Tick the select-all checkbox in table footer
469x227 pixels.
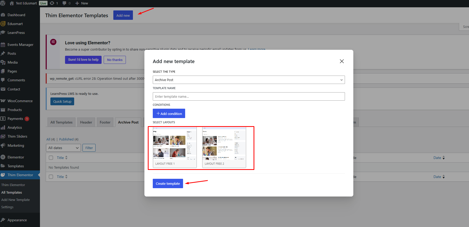tap(51, 177)
